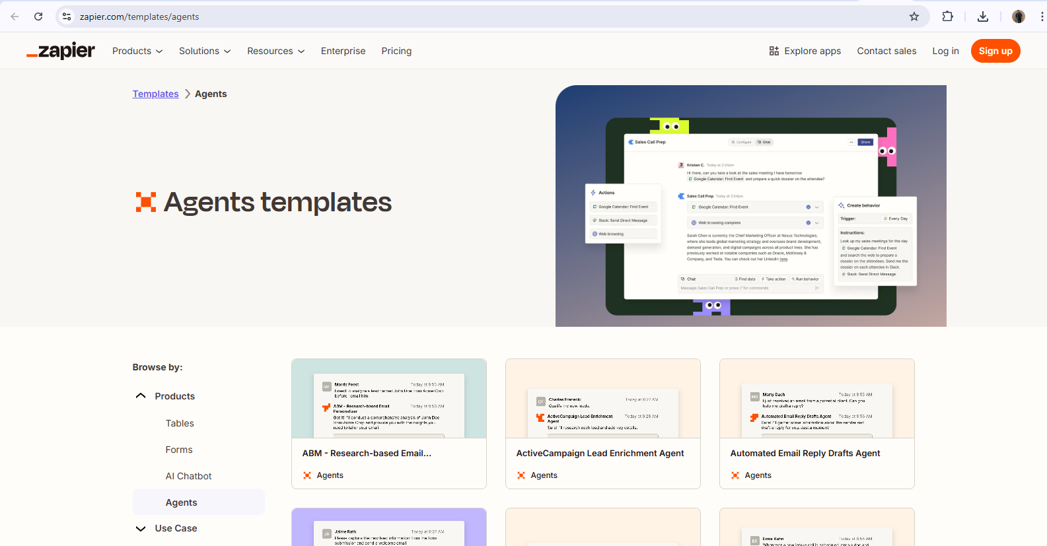Click the Explore apps grid icon
The height and width of the screenshot is (546, 1047).
[774, 51]
